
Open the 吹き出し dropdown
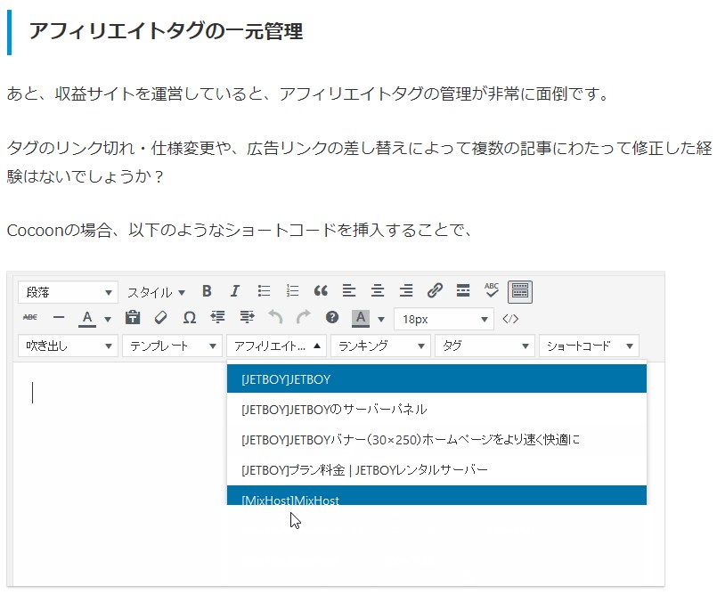(x=68, y=346)
